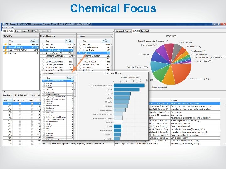Click magnifier icon of Exposure [No Tag]
This screenshot has width=226, height=169.
tap(80, 44)
